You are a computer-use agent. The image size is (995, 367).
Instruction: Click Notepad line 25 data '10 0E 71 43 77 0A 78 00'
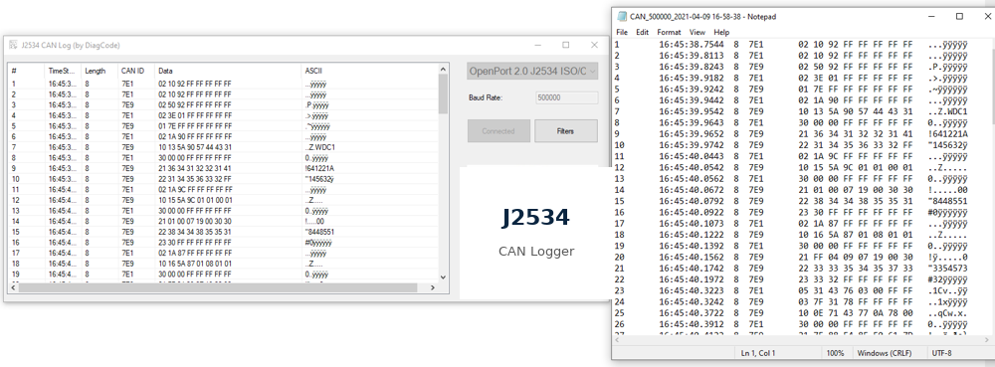point(856,313)
